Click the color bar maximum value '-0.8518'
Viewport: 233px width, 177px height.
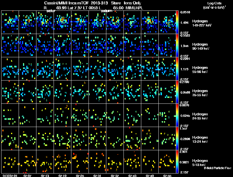(x=185, y=12)
